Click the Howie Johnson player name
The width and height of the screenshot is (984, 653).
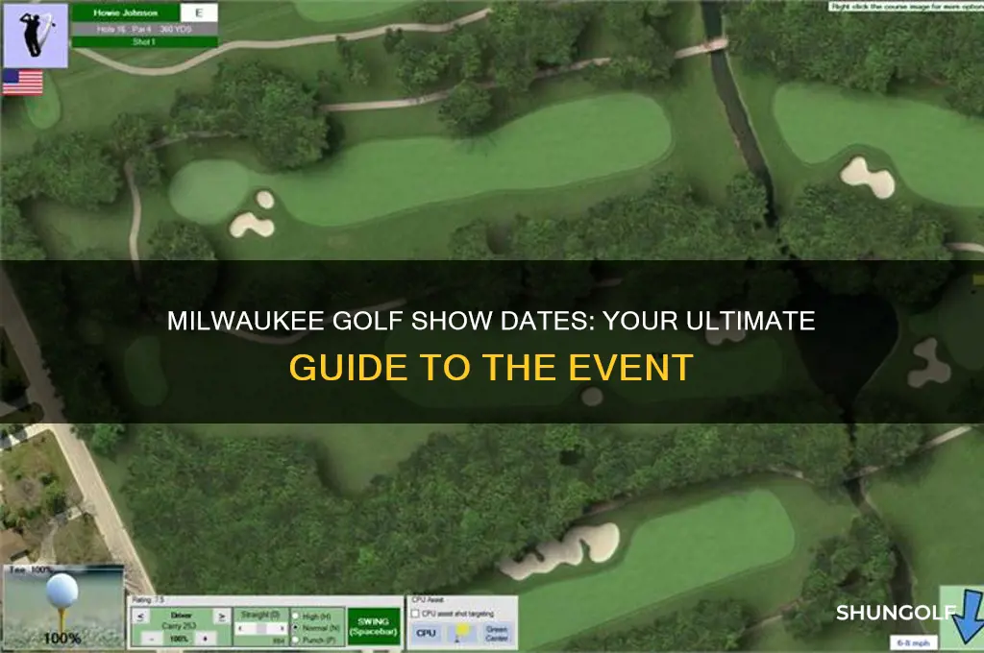point(126,12)
